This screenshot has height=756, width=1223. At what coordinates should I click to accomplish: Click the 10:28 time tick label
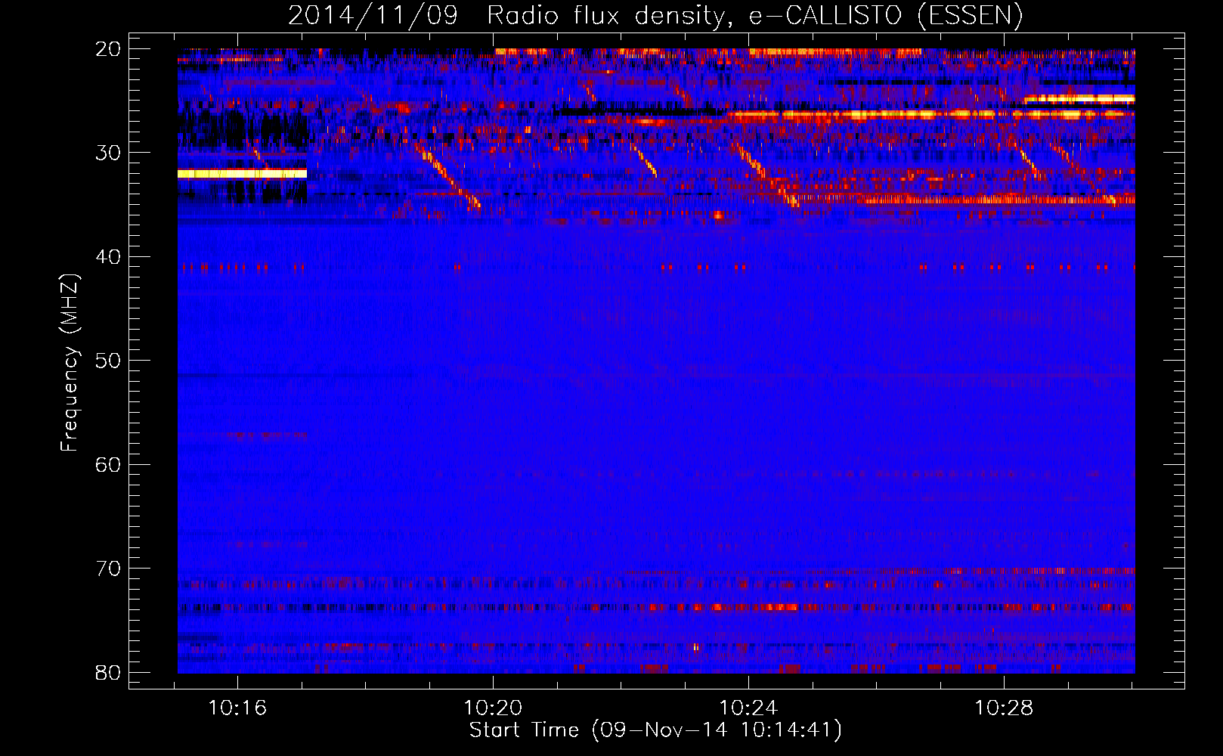(1004, 708)
